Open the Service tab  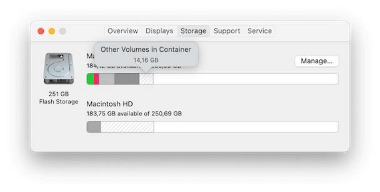(259, 31)
